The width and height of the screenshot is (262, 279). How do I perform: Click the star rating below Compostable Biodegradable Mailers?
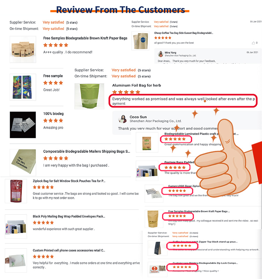56,158
